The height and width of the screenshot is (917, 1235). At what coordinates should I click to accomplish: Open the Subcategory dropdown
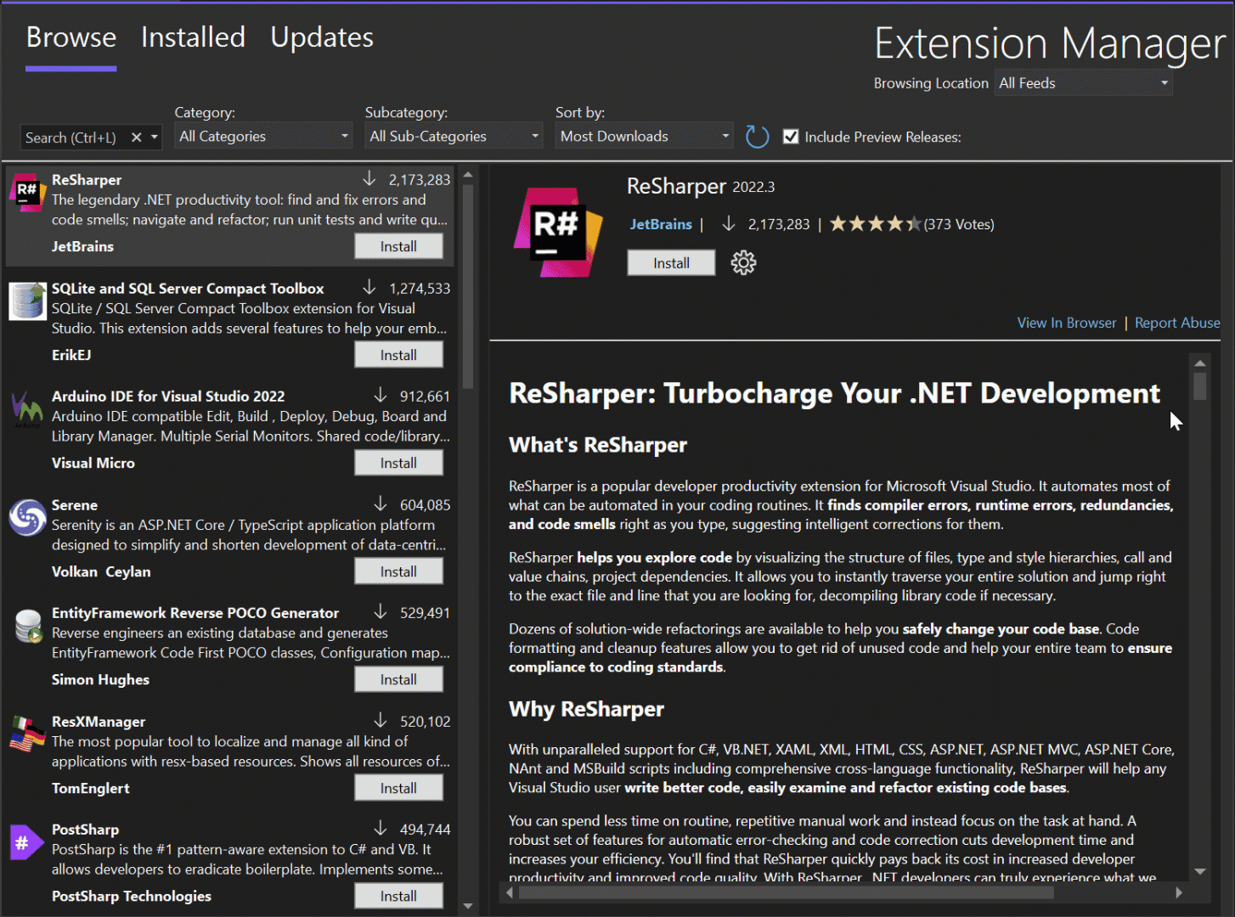click(x=454, y=136)
